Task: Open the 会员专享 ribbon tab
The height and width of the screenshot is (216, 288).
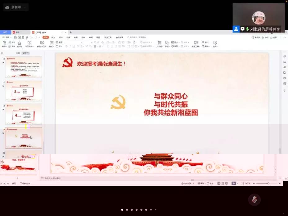Action: click(119, 38)
